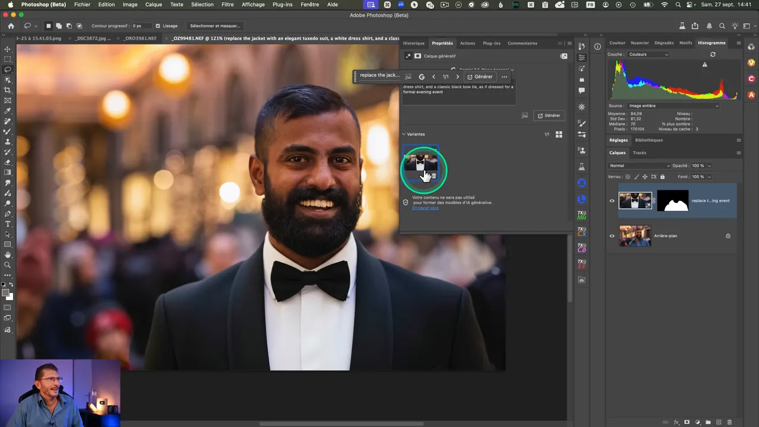
Task: Click the foreground color swatch
Action: pyautogui.click(x=5, y=293)
